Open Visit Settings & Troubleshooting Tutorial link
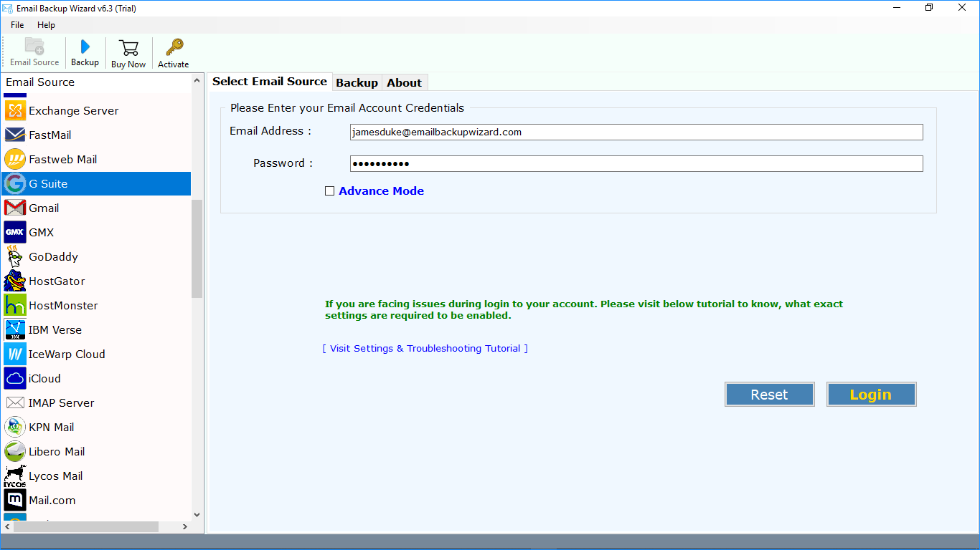 pos(425,348)
